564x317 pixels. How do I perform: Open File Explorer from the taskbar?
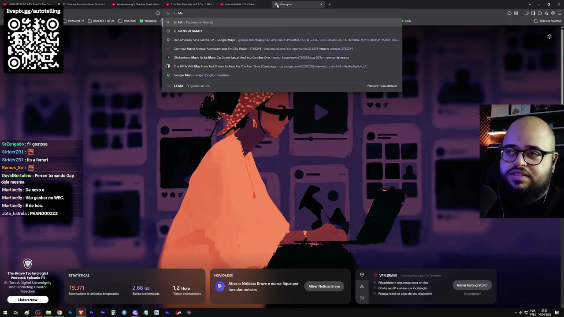pyautogui.click(x=48, y=313)
